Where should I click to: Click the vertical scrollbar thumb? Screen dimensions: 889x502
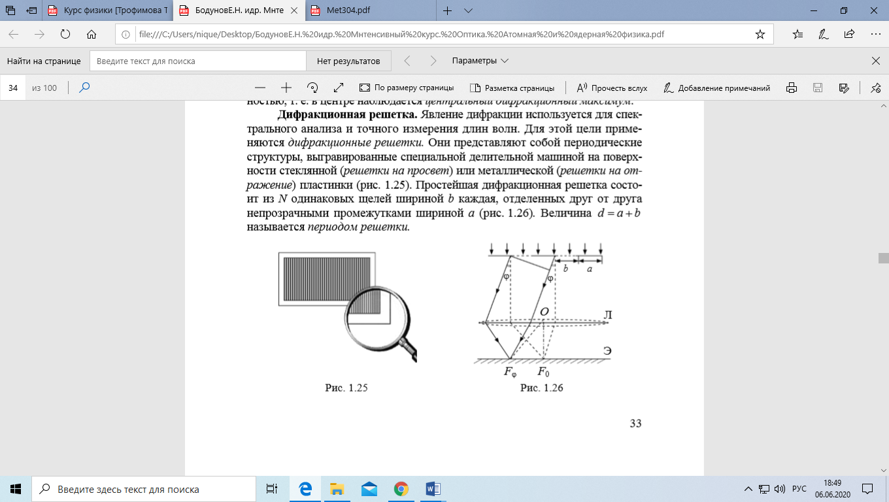click(x=883, y=258)
